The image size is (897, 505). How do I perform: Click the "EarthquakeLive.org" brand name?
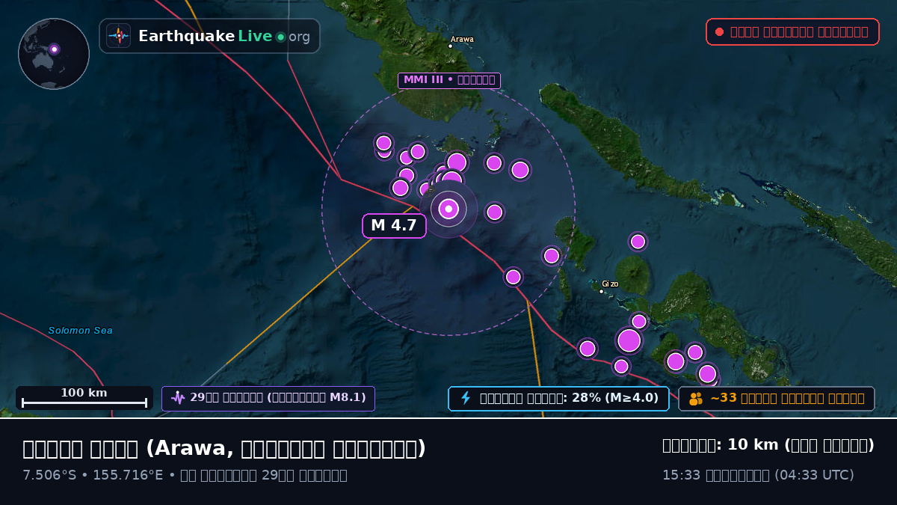[x=224, y=37]
